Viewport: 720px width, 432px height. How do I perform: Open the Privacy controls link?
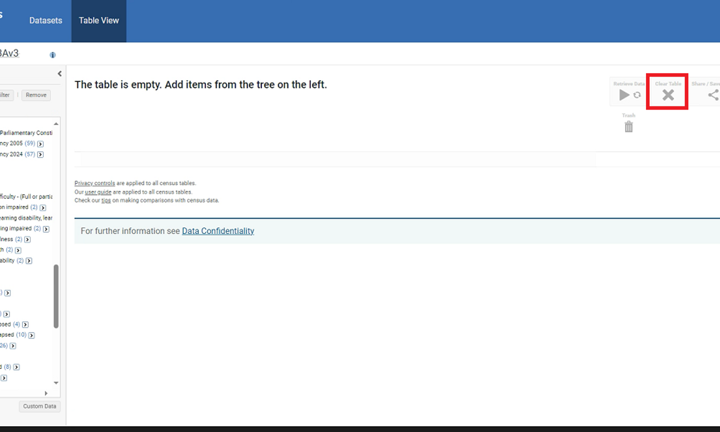pyautogui.click(x=94, y=183)
